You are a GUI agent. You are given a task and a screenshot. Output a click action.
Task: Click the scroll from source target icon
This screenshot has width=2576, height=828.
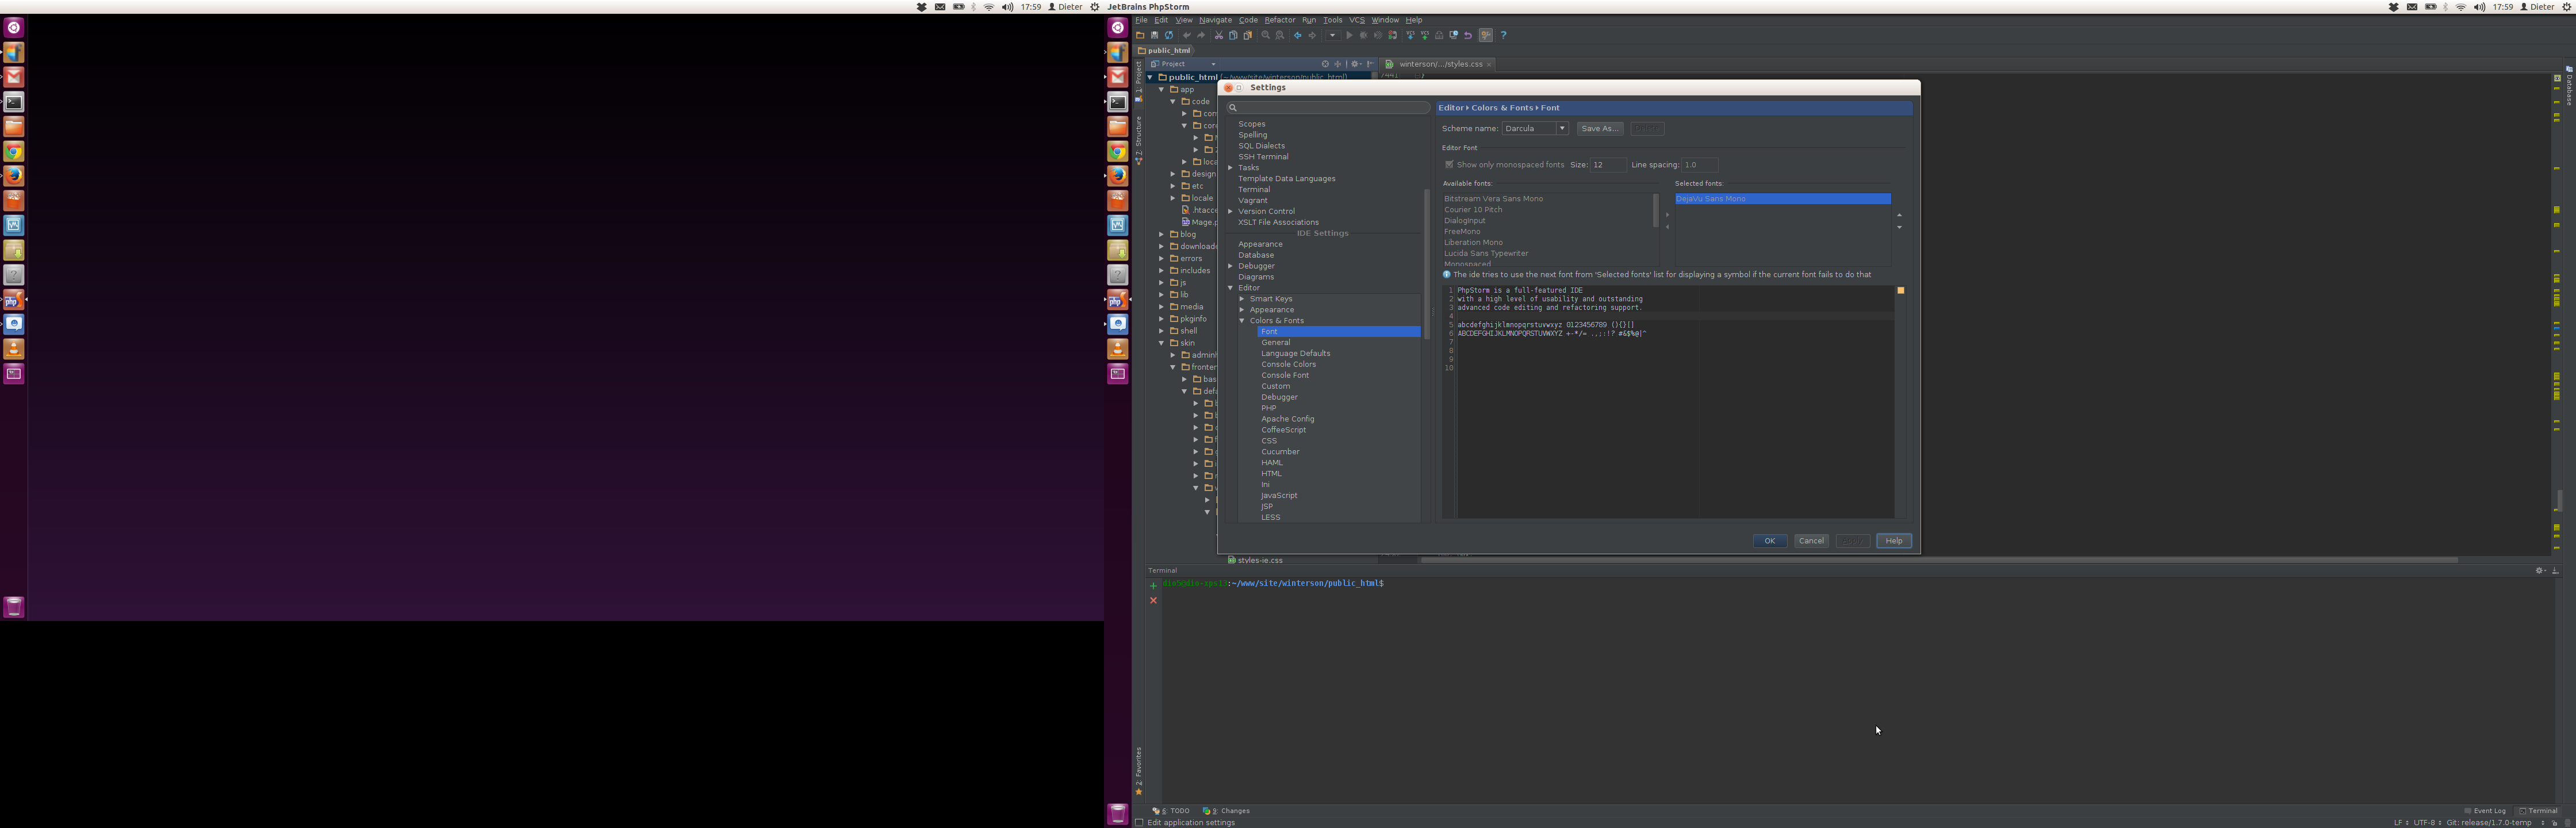tap(1325, 64)
